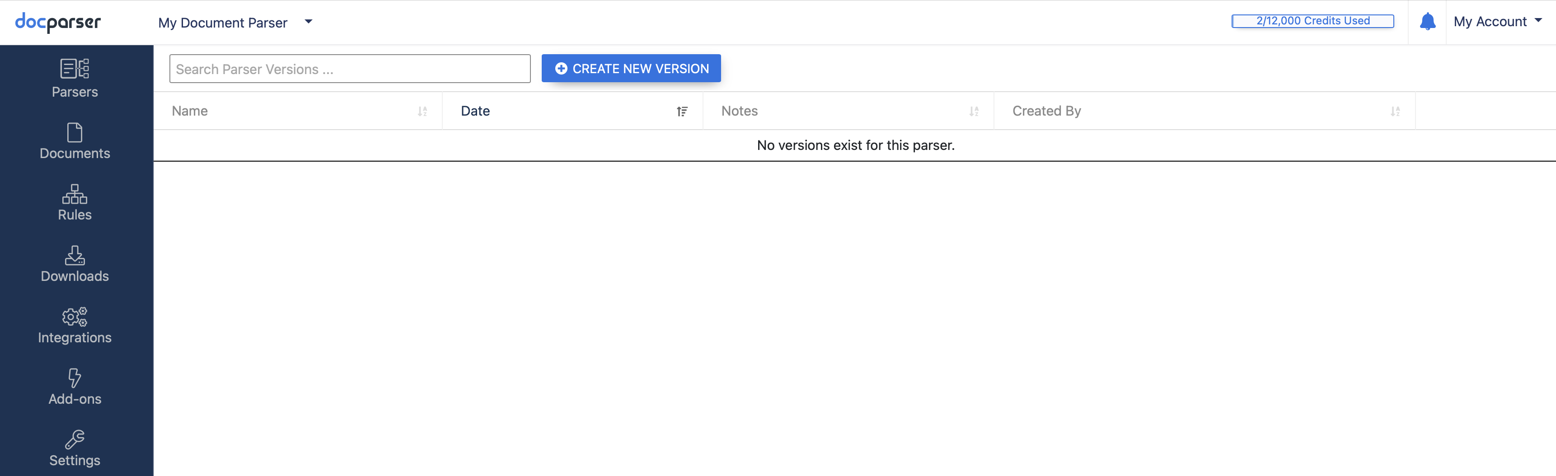
Task: Open the Downloads section icon
Action: 75,255
